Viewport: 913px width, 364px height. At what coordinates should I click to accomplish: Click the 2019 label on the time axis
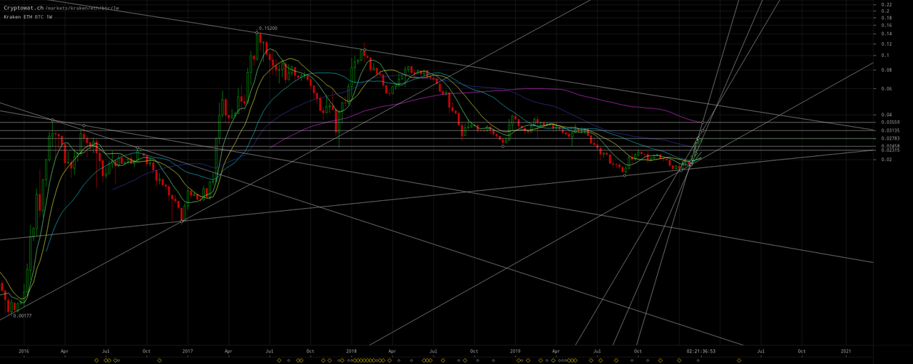click(x=516, y=351)
